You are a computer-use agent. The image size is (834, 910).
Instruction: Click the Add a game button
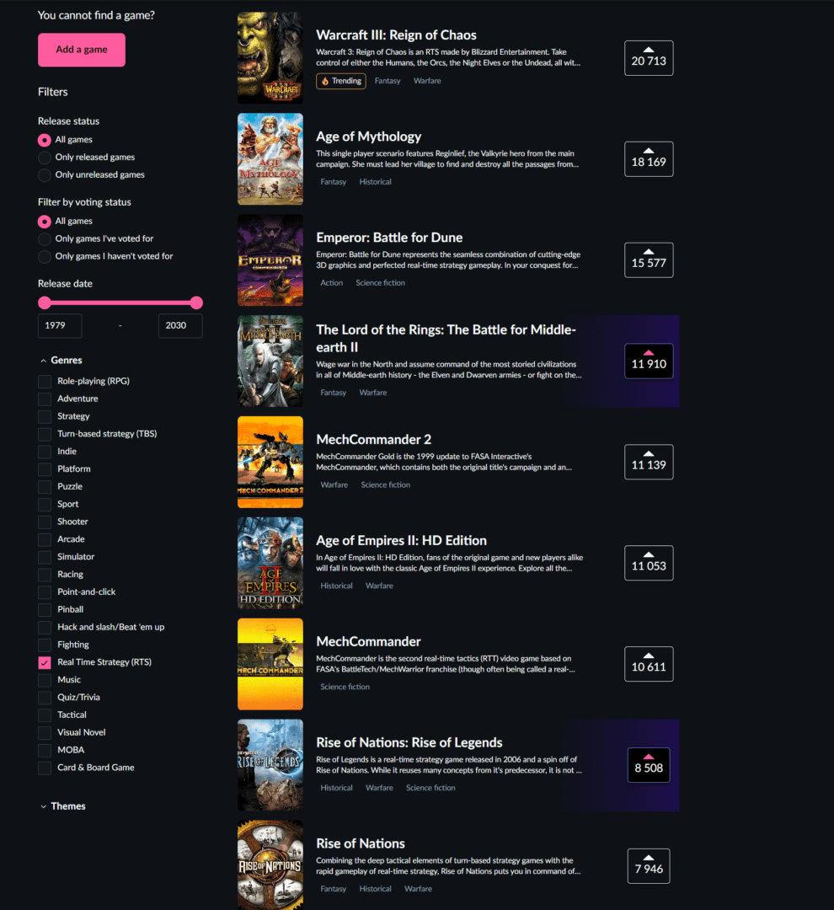tap(81, 50)
